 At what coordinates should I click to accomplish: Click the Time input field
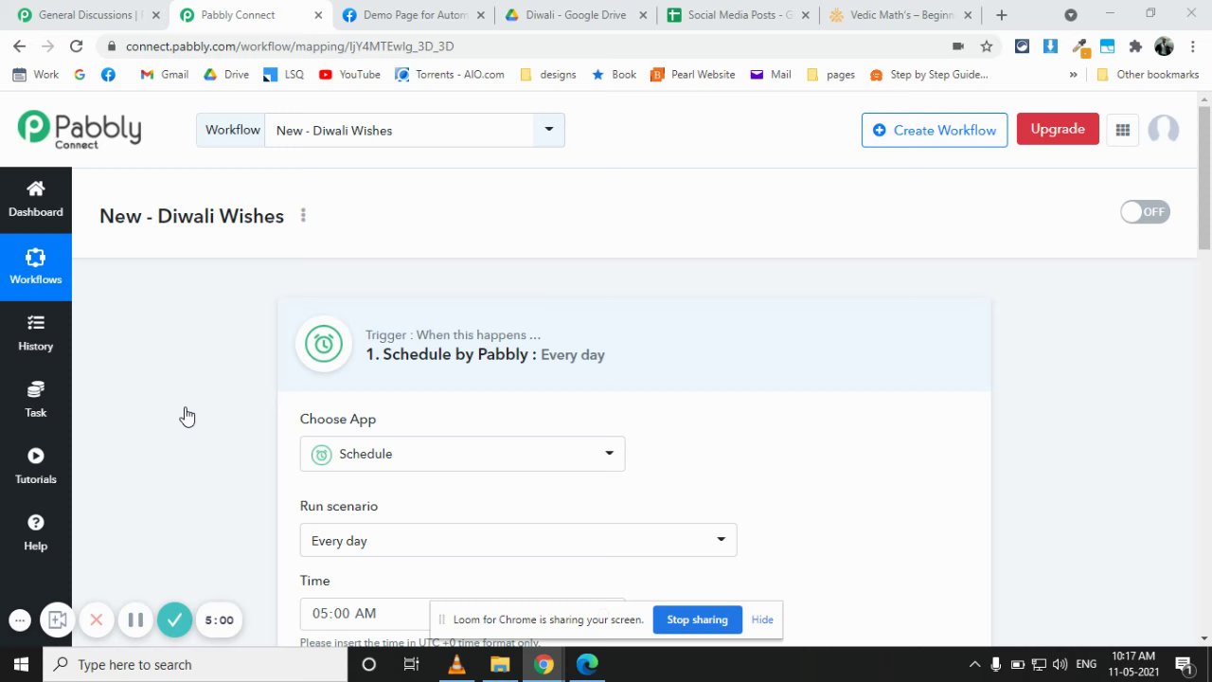tap(462, 613)
